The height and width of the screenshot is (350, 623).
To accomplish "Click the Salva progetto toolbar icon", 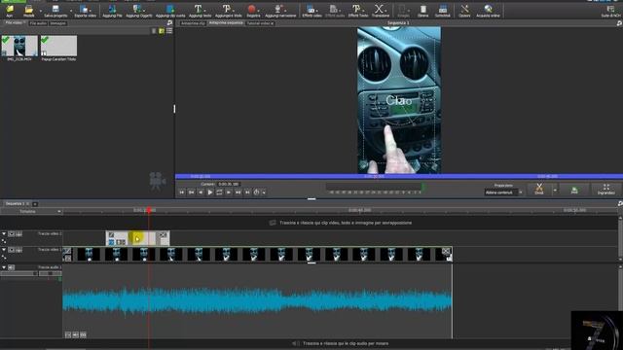I will pyautogui.click(x=55, y=11).
